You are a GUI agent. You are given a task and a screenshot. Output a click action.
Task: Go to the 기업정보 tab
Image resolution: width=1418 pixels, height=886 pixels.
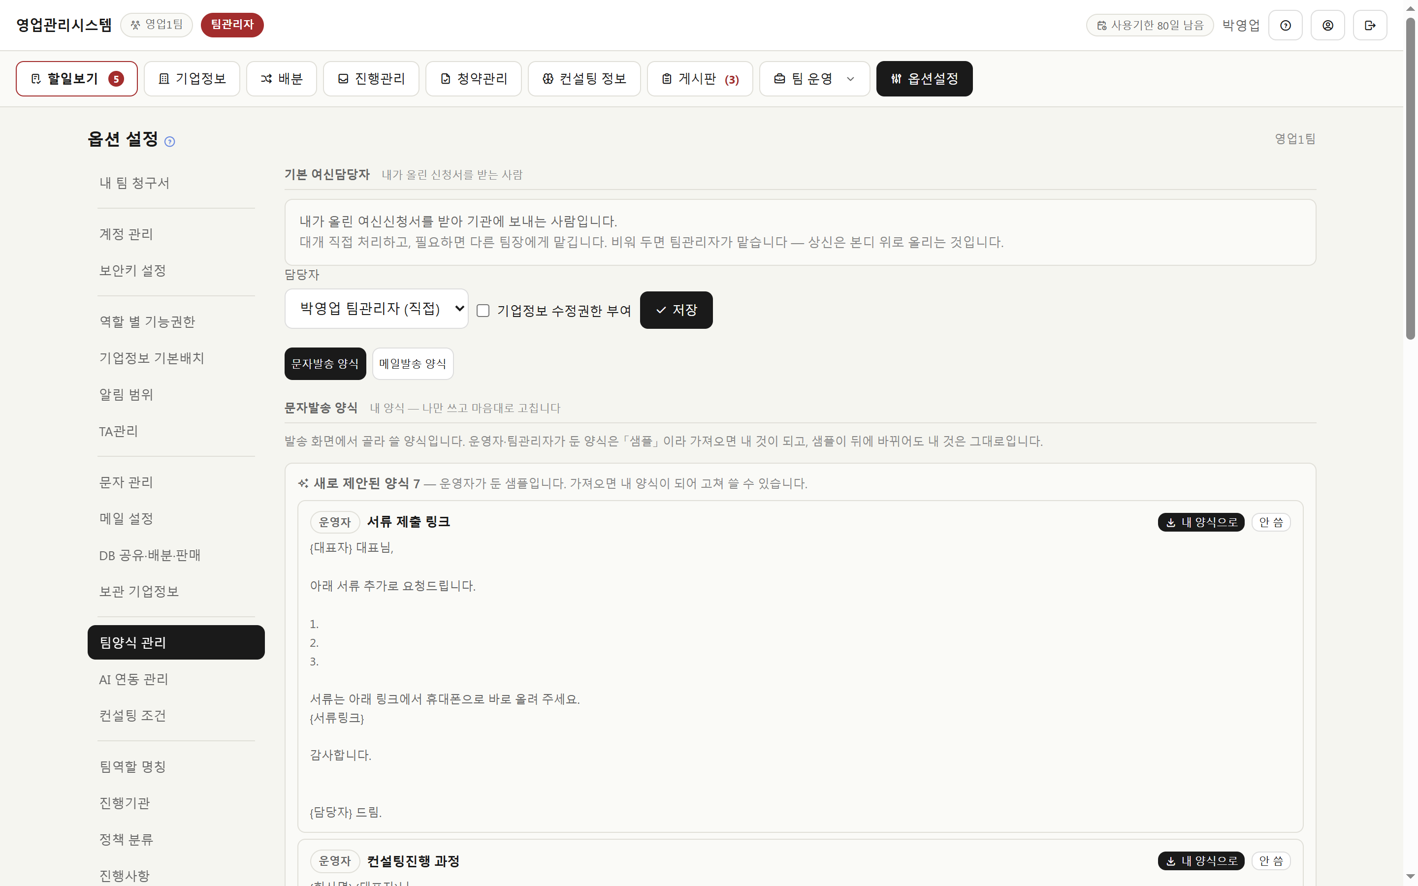[x=192, y=79]
